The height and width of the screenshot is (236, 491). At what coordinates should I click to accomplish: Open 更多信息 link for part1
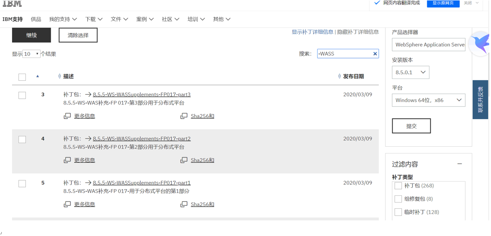pyautogui.click(x=85, y=204)
